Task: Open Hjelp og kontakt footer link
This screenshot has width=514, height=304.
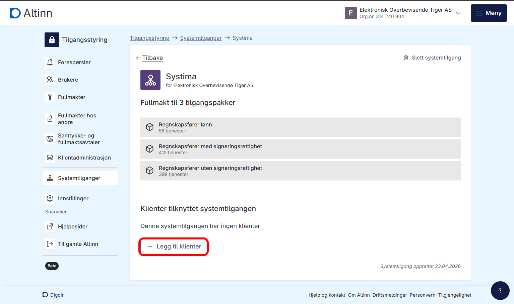Action: click(x=327, y=295)
